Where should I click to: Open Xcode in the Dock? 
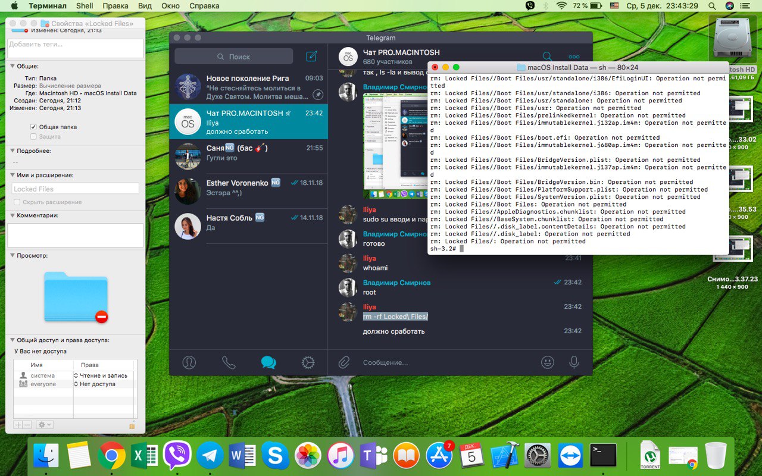[x=505, y=456]
